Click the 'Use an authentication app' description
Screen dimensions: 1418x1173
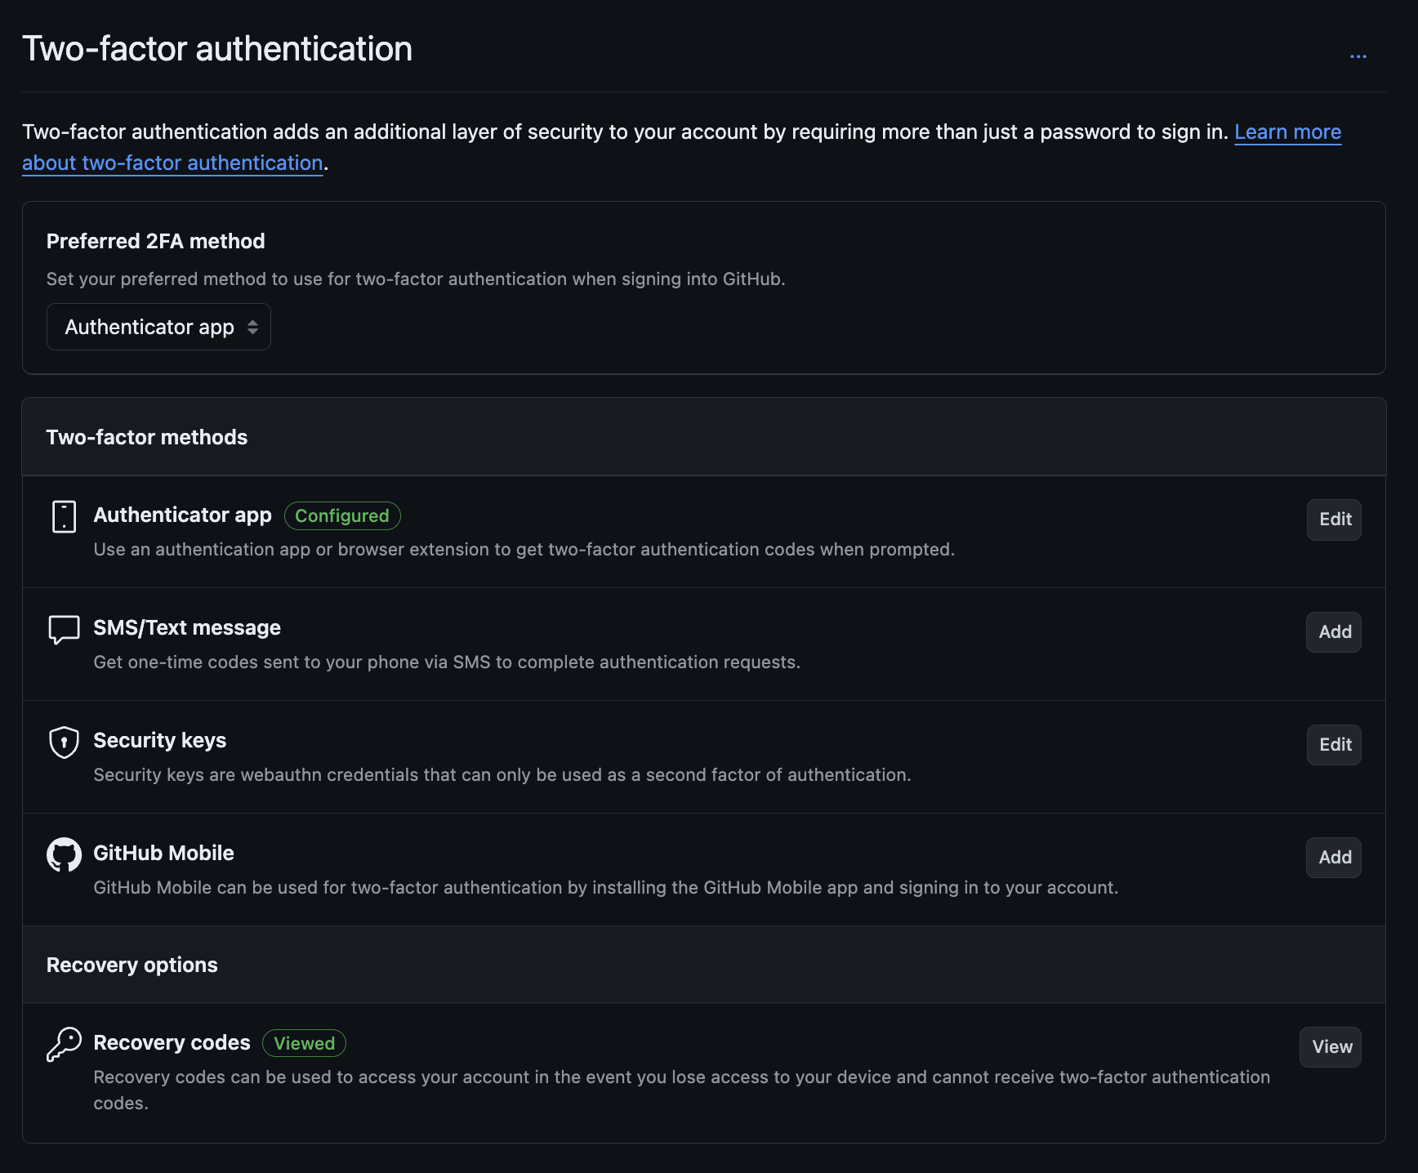coord(524,549)
